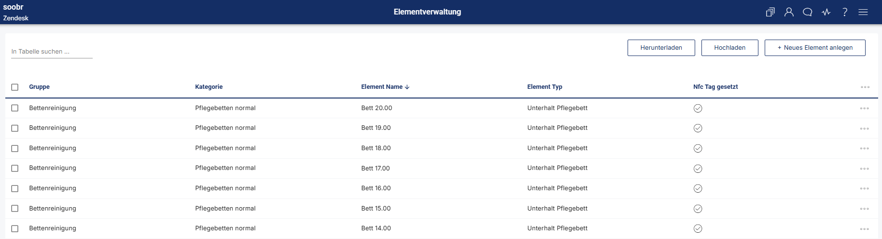Viewport: 882px width, 239px height.
Task: Focus the In Tabelle suchen search field
Action: click(52, 52)
